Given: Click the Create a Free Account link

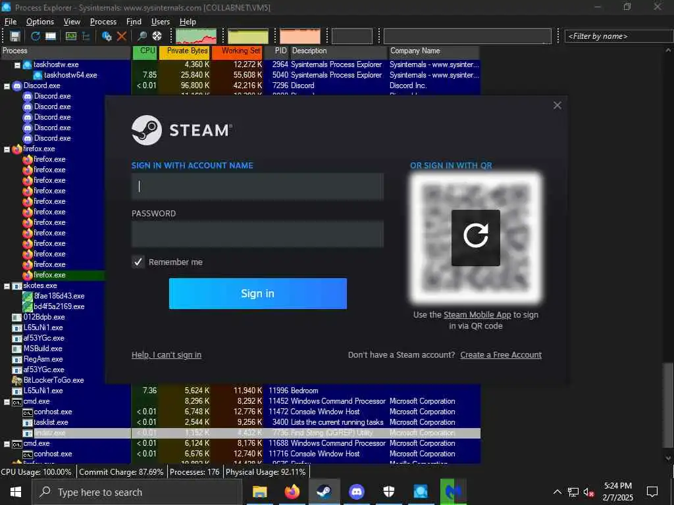Looking at the screenshot, I should tap(501, 354).
